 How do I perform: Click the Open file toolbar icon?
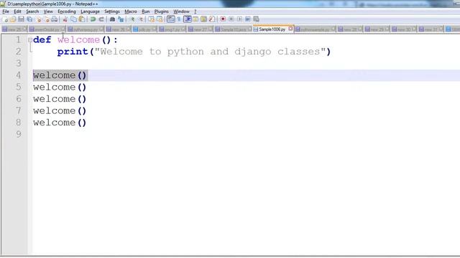[13, 19]
